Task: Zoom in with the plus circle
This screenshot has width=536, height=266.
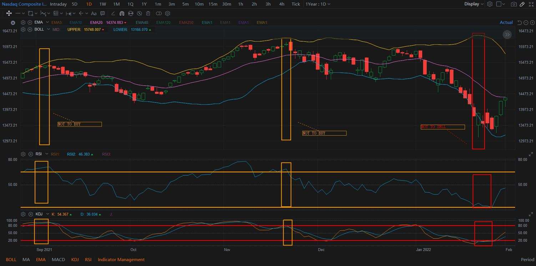Action: coord(532,22)
